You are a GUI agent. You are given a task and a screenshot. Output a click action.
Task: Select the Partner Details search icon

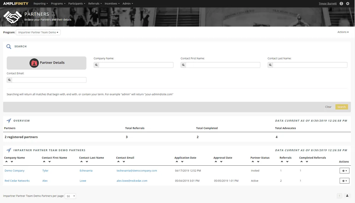(34, 63)
